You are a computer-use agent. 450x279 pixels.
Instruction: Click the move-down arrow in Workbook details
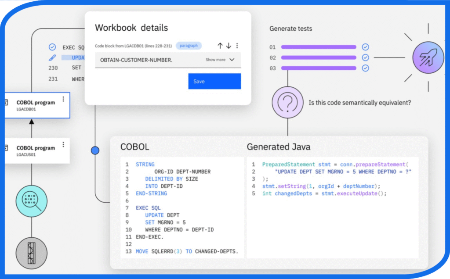228,45
